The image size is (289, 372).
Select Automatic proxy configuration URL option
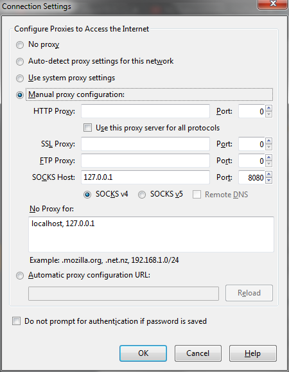click(20, 276)
